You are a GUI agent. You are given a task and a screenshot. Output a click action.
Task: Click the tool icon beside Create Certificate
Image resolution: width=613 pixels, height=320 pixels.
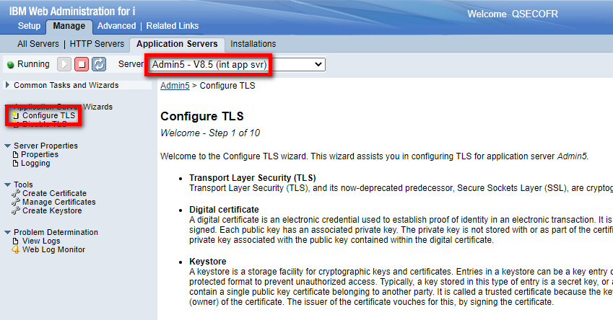(x=16, y=193)
